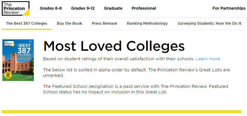Go to the For Partnerships page
This screenshot has width=247, height=116.
click(x=229, y=8)
